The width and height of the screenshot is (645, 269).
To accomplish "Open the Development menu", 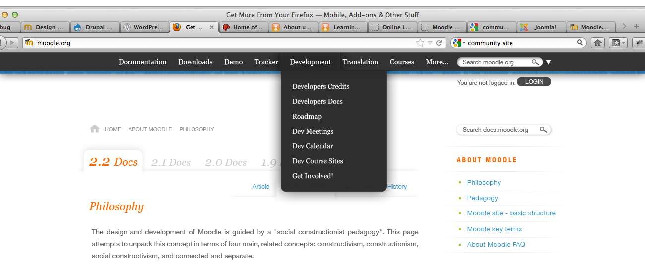I will click(310, 62).
